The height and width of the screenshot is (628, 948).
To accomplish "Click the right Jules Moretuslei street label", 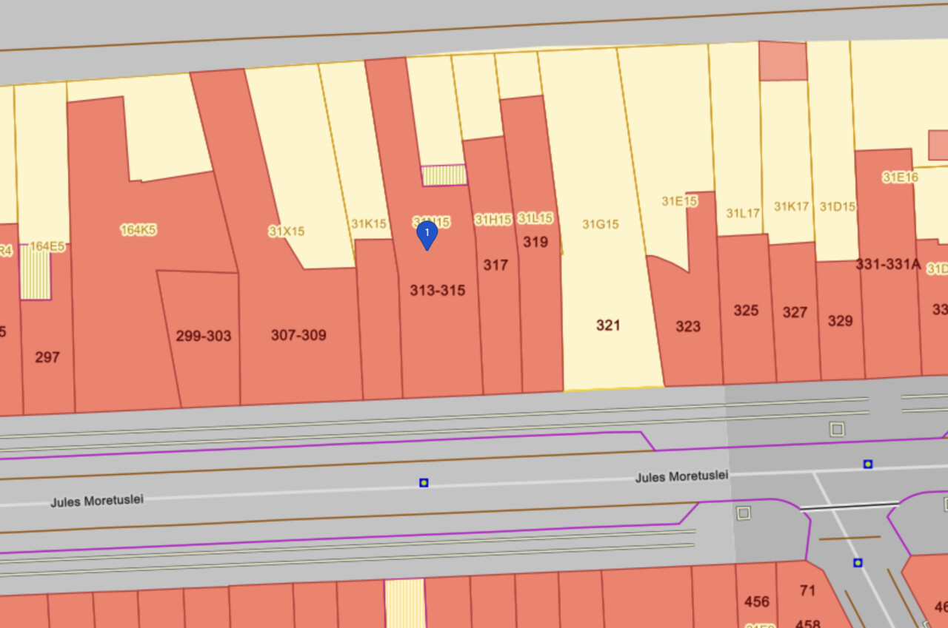I will click(681, 476).
